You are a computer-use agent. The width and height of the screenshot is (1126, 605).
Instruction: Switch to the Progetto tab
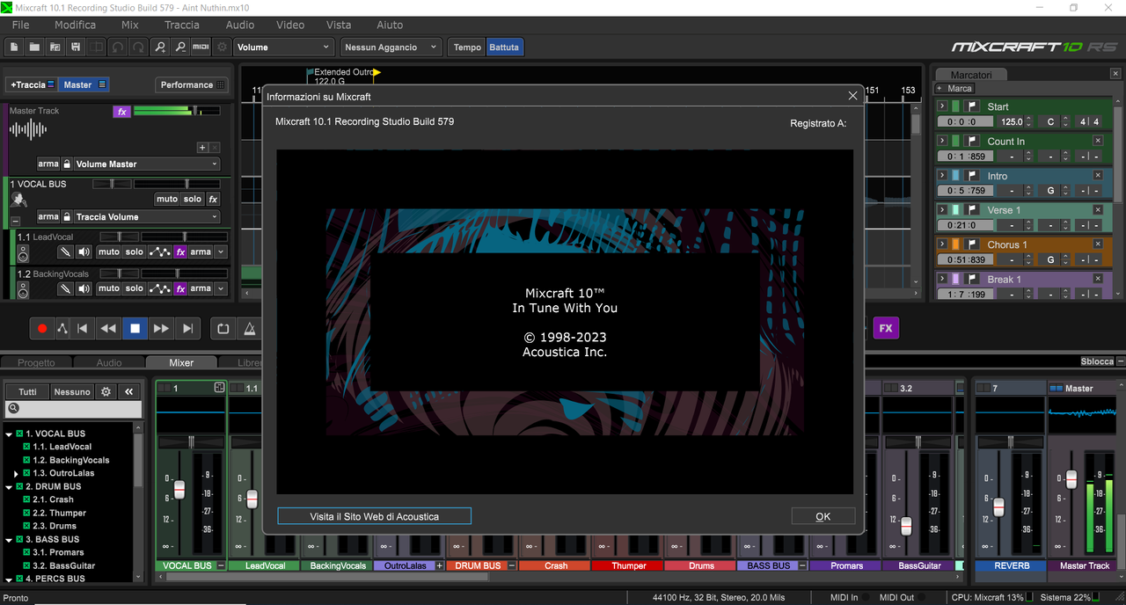tap(36, 362)
